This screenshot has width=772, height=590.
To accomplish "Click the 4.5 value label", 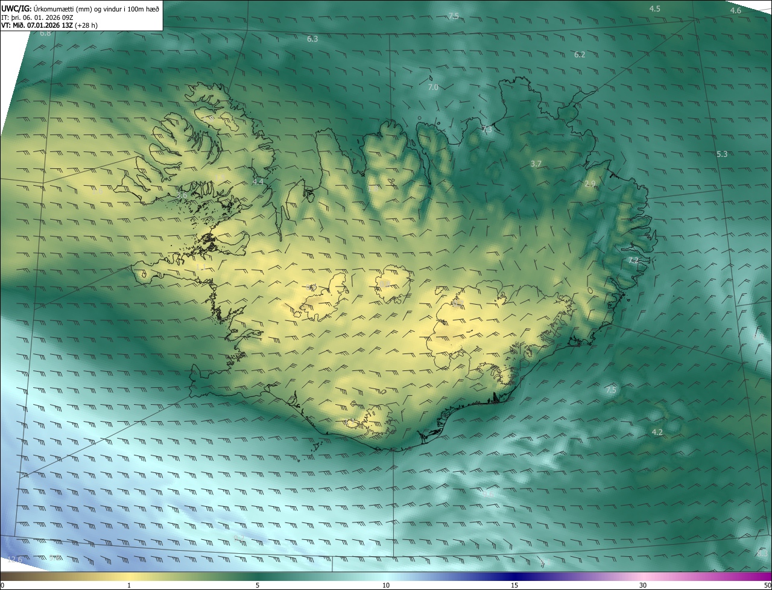I will coord(654,8).
